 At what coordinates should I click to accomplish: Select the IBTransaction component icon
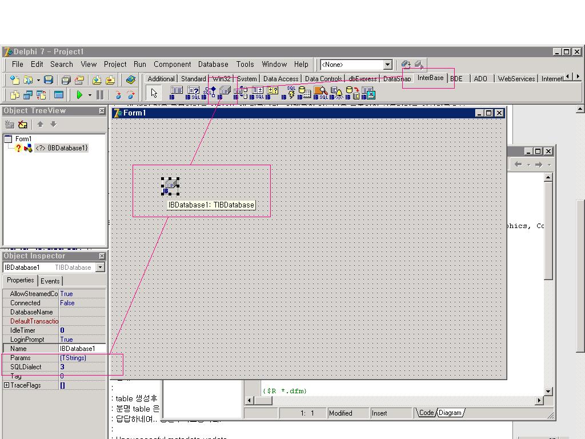tap(241, 93)
